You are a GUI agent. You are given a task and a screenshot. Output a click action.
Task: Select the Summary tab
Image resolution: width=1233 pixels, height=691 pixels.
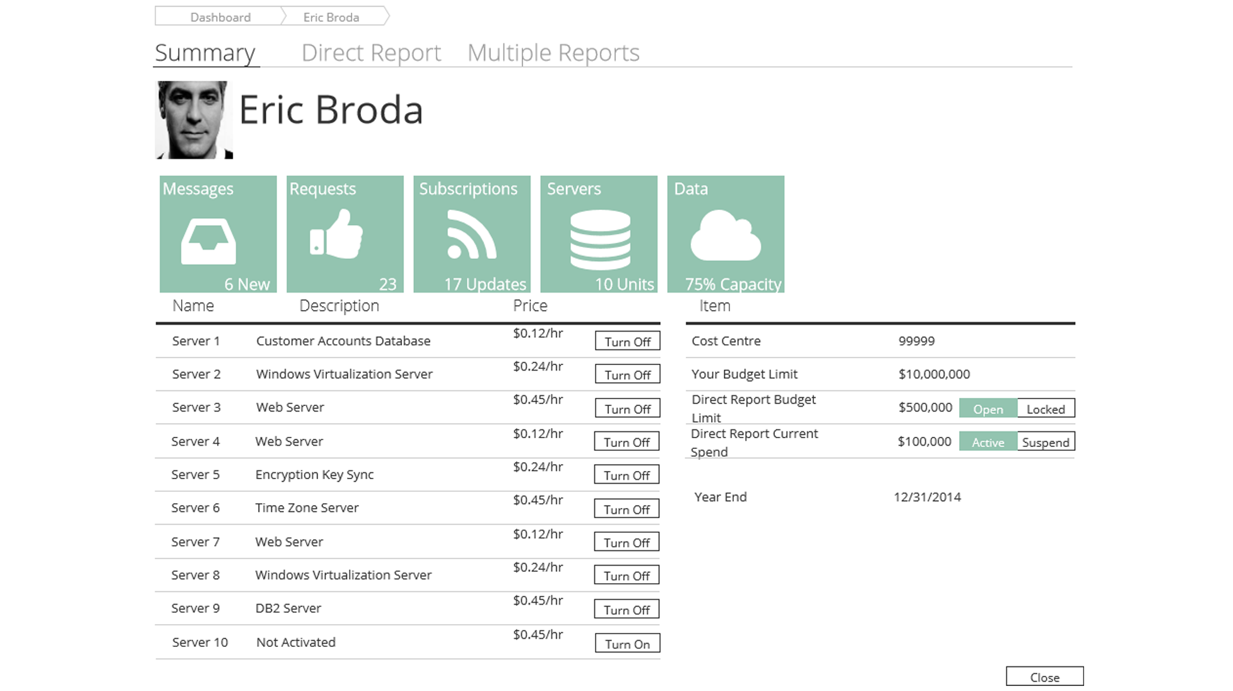click(x=205, y=52)
